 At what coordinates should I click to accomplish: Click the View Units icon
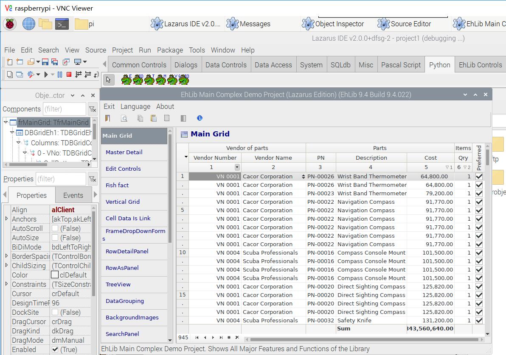(10, 75)
